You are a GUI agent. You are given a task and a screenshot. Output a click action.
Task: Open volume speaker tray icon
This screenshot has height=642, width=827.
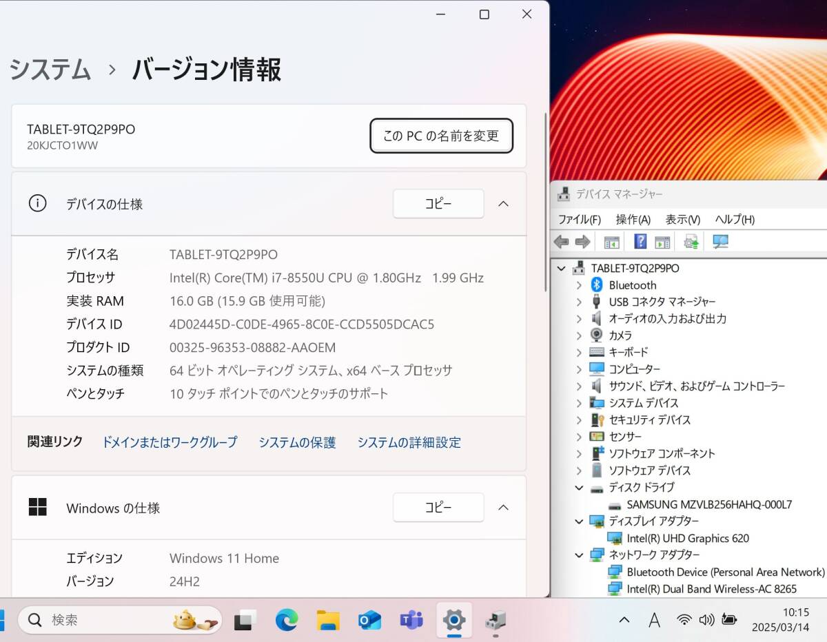pyautogui.click(x=706, y=620)
